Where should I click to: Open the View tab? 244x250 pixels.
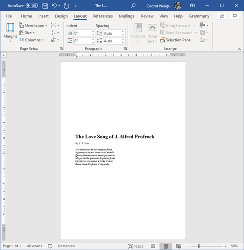pos(164,16)
